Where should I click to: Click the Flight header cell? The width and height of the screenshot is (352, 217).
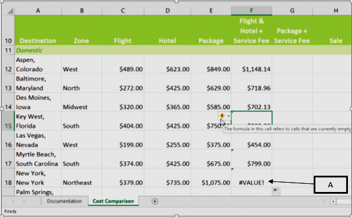pyautogui.click(x=123, y=30)
